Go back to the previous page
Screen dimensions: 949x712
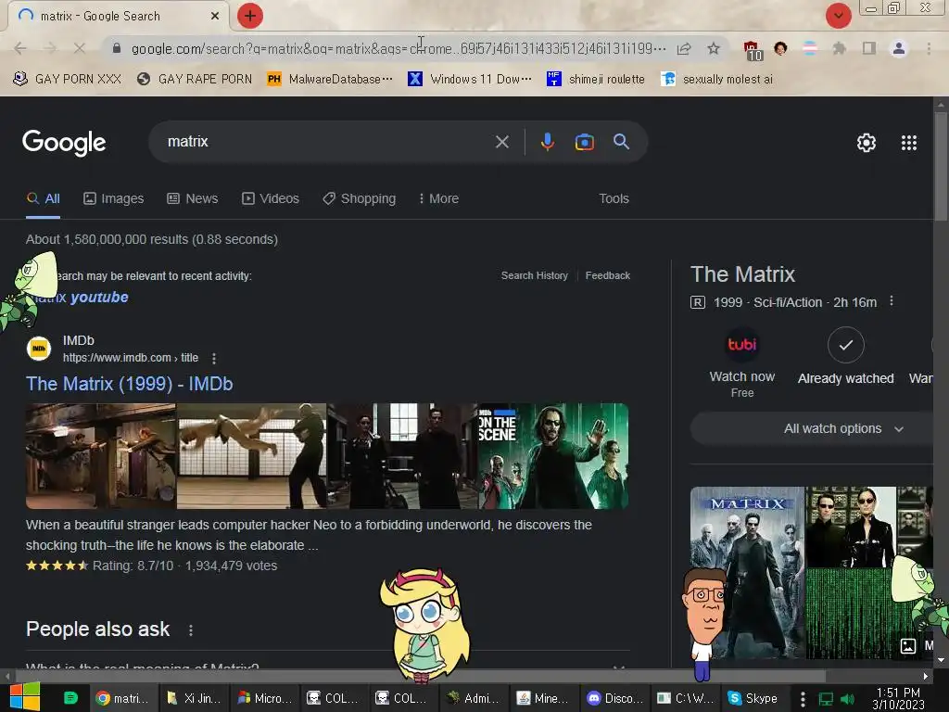[19, 48]
